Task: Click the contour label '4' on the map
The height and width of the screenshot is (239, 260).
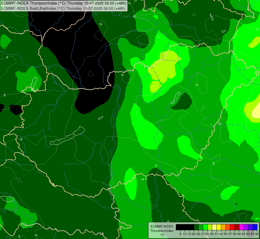Action: click(7, 57)
